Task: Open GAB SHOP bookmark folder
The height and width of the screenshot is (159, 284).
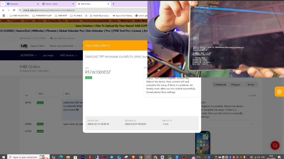Action: point(61,16)
